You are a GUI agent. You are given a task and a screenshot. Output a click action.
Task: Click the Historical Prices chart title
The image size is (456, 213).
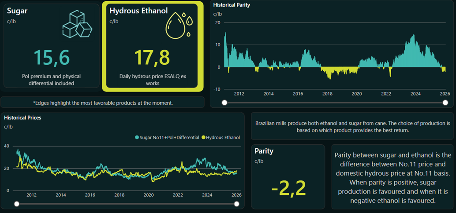coord(22,118)
